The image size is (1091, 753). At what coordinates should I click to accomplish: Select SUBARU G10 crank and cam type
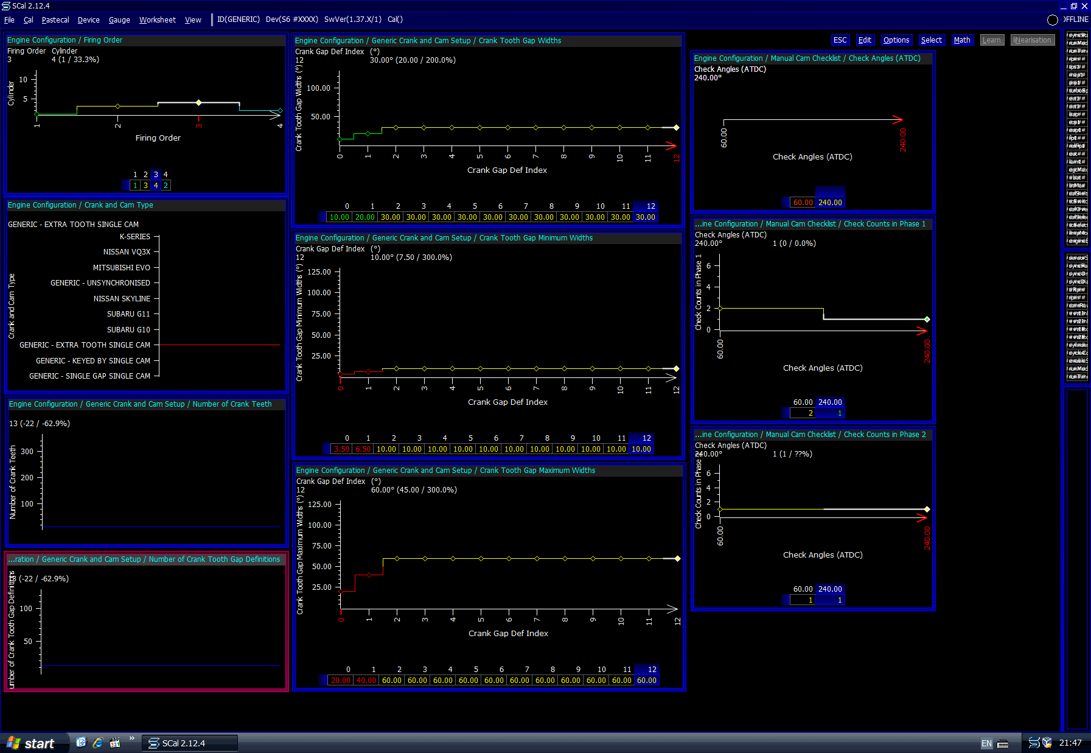[x=129, y=329]
